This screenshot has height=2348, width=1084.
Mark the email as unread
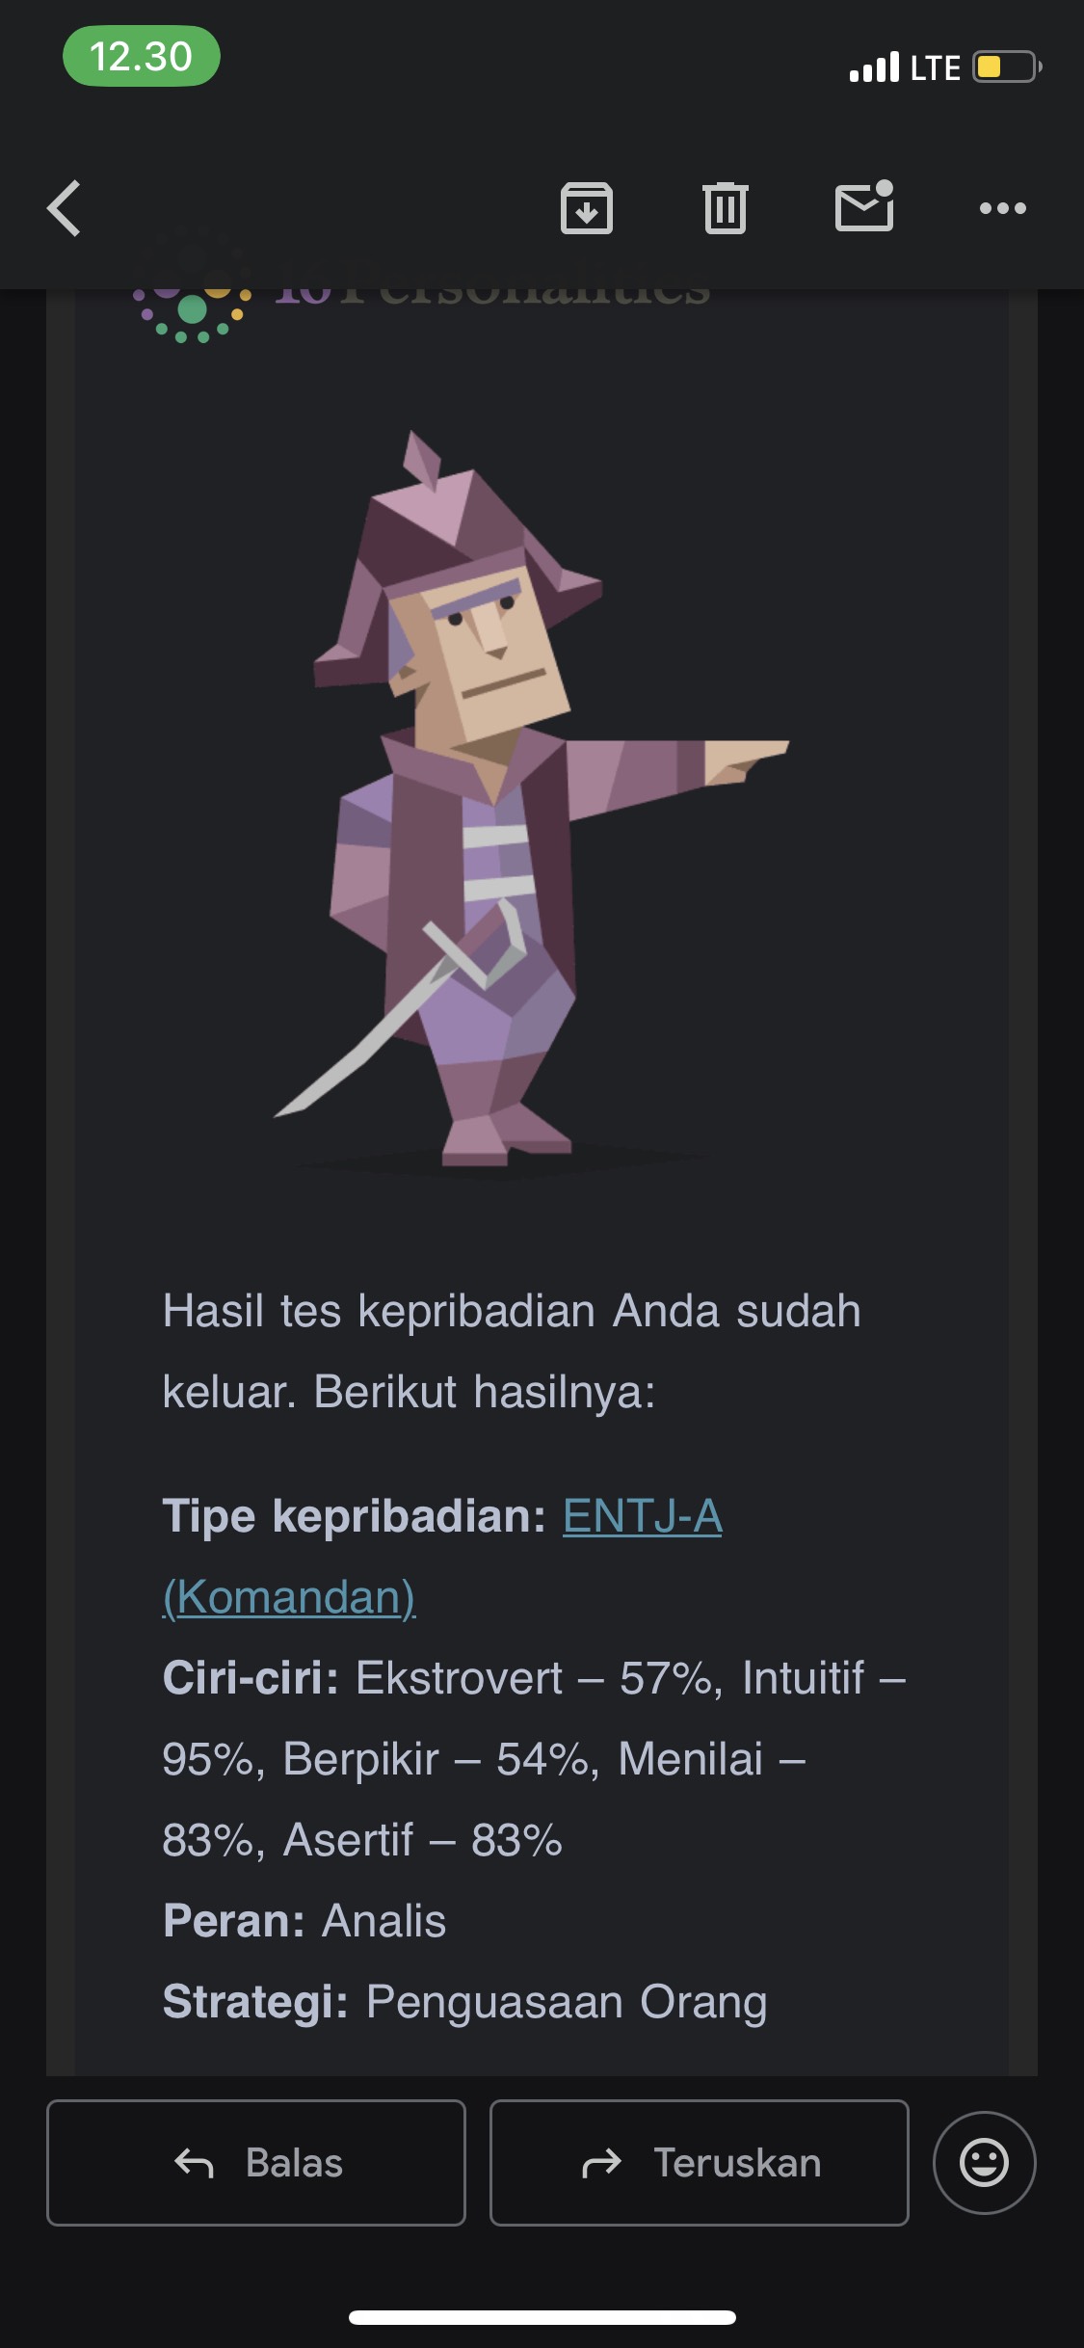[864, 206]
